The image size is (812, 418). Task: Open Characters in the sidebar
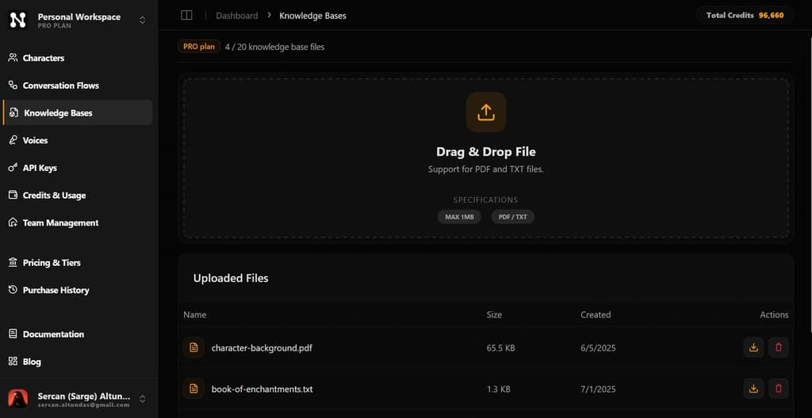pyautogui.click(x=44, y=58)
